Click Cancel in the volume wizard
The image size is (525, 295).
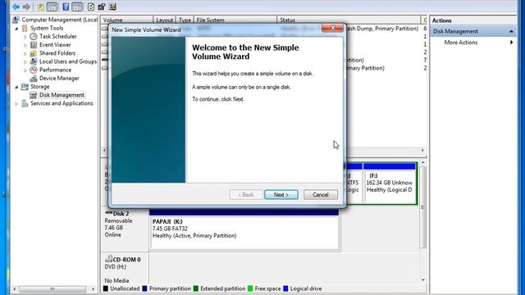coord(321,195)
